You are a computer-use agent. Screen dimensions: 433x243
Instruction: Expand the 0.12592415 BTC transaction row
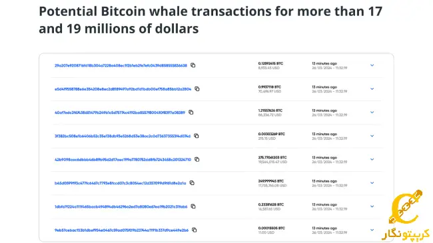coord(372,65)
